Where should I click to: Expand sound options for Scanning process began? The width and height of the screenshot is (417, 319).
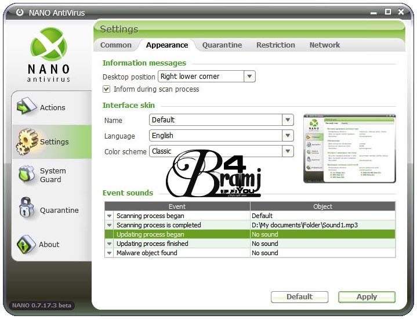click(109, 216)
